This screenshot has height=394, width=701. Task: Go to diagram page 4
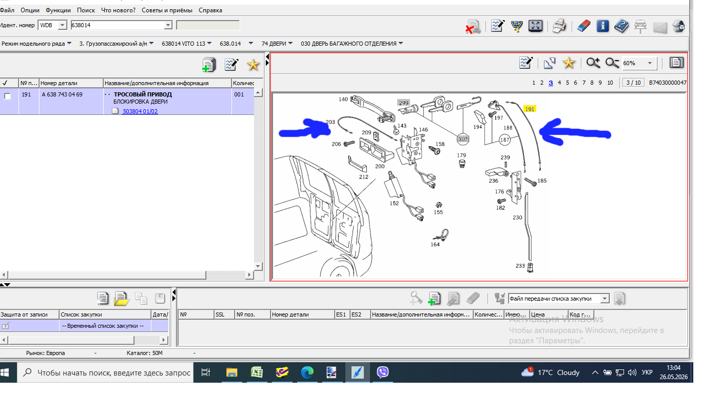pos(559,83)
